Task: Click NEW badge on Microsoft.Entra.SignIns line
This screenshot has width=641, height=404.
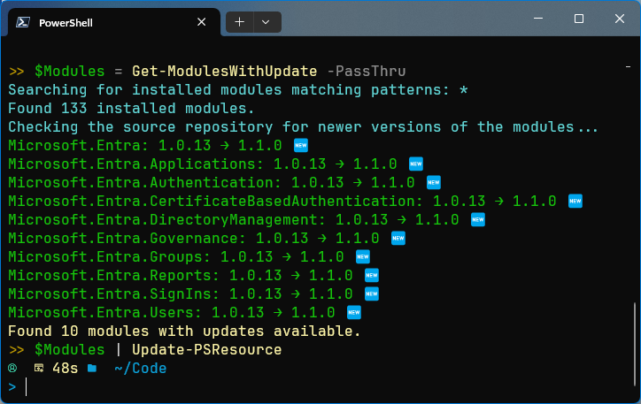Action: [x=372, y=293]
